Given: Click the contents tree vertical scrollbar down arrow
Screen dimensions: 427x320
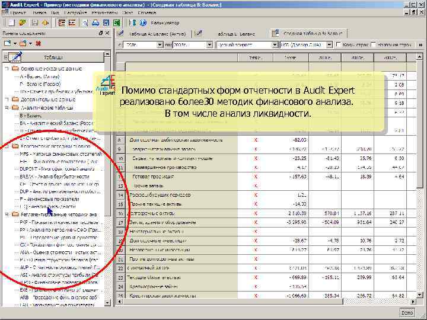Looking at the screenshot, I should coord(107,303).
